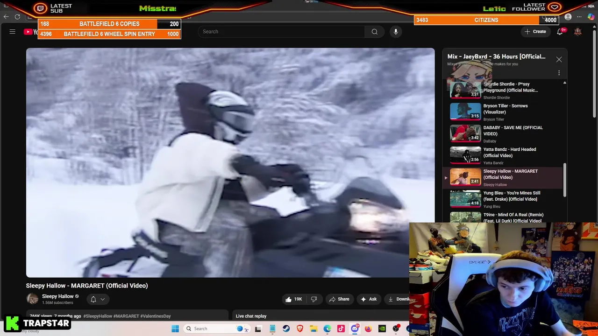Open the YouTube account avatar menu
The height and width of the screenshot is (336, 598).
pos(578,32)
